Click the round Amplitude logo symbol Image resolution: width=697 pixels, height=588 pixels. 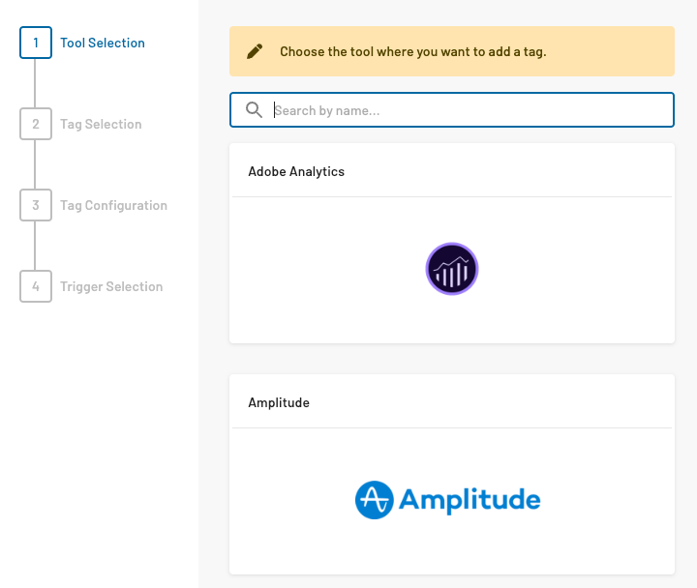374,500
